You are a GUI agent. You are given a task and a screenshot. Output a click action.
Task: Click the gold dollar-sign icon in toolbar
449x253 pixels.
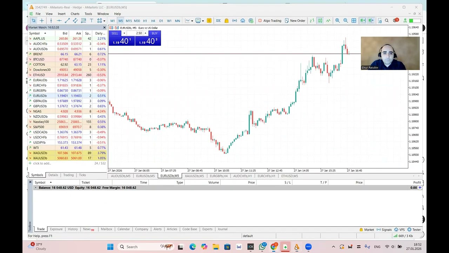tap(209, 21)
